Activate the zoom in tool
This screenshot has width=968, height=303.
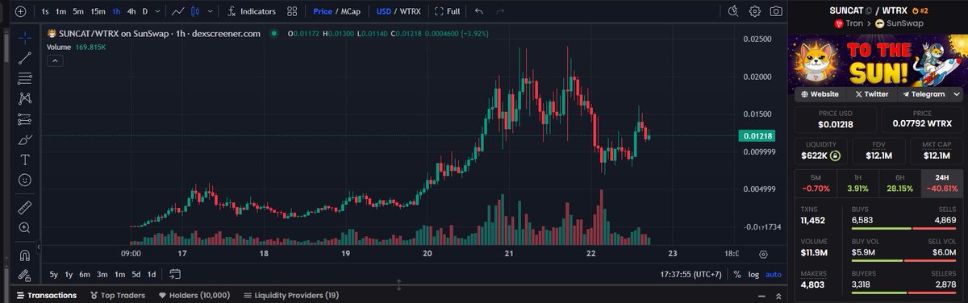(25, 228)
